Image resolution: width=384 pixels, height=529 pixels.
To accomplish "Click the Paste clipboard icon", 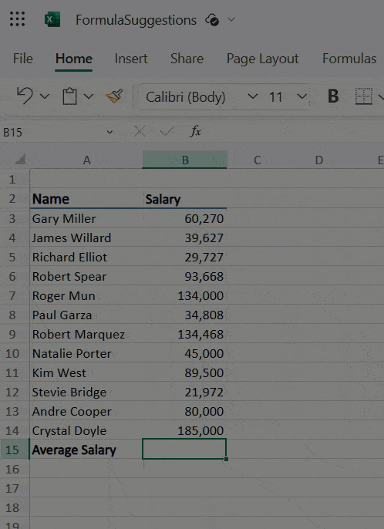I will pyautogui.click(x=70, y=96).
